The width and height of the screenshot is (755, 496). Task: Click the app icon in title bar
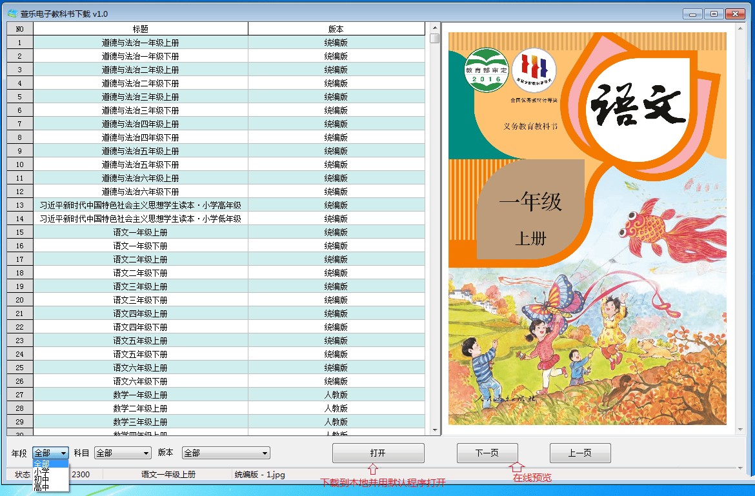(12, 14)
